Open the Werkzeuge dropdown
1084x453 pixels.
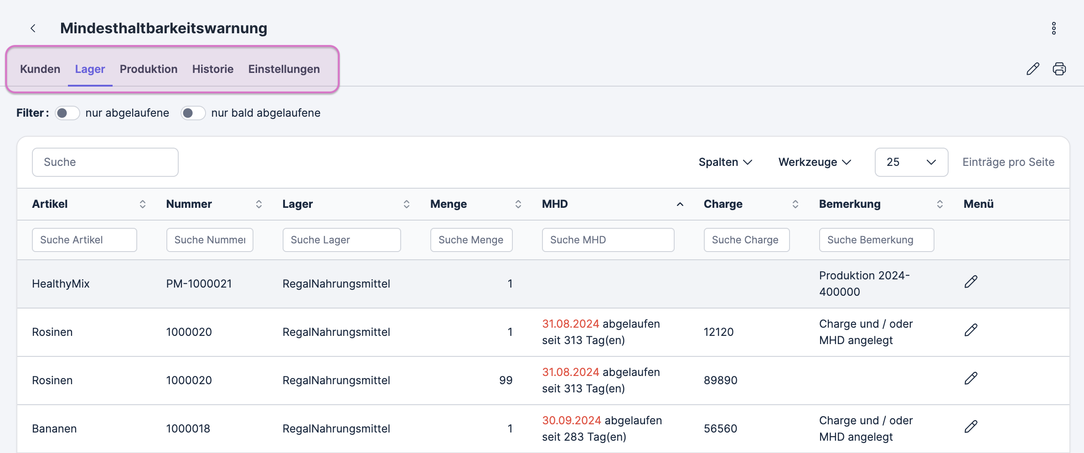[x=814, y=162]
